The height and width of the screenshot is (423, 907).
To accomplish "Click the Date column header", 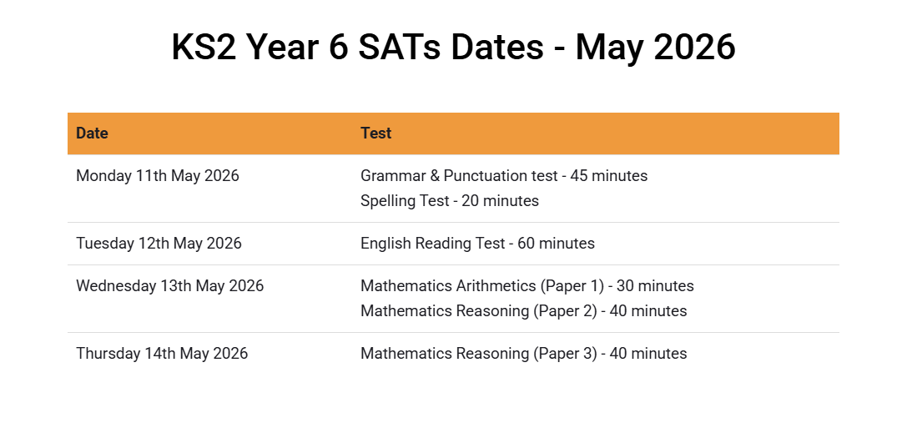I will (x=92, y=133).
